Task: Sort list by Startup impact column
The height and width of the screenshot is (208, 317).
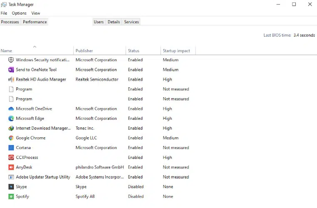Action: coord(177,51)
